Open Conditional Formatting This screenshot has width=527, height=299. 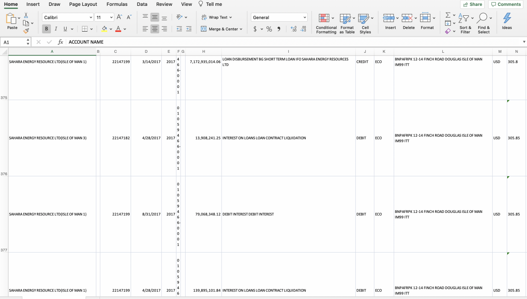tap(326, 23)
